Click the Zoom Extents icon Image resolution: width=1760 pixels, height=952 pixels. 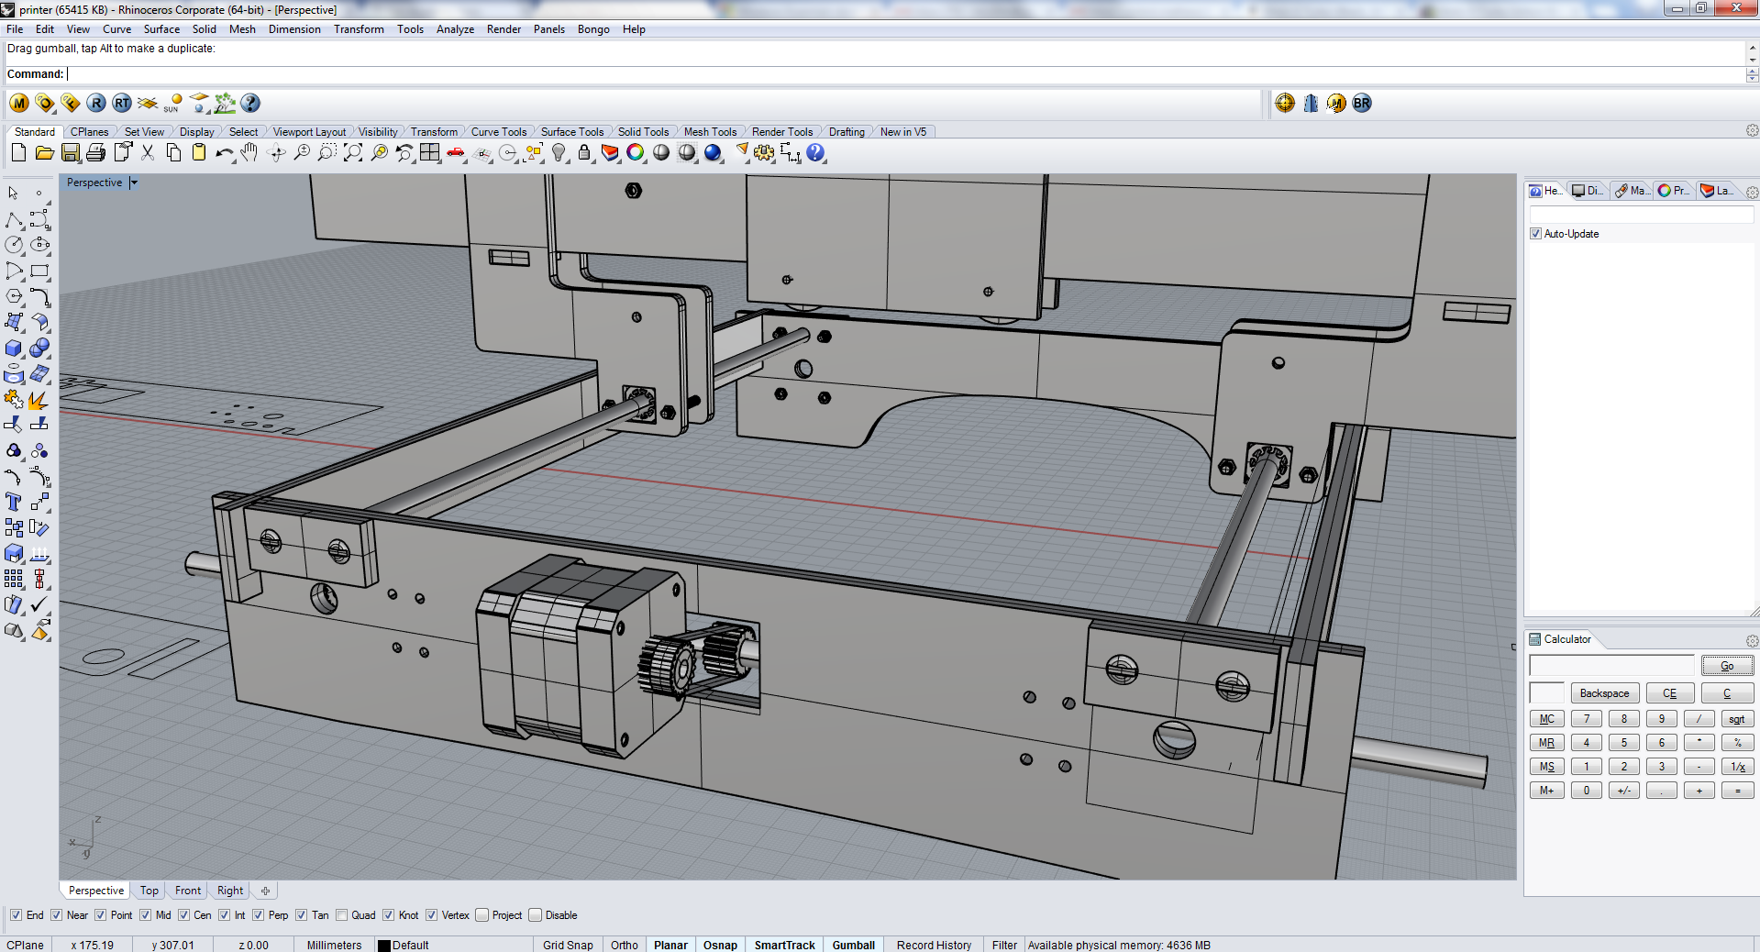[353, 153]
